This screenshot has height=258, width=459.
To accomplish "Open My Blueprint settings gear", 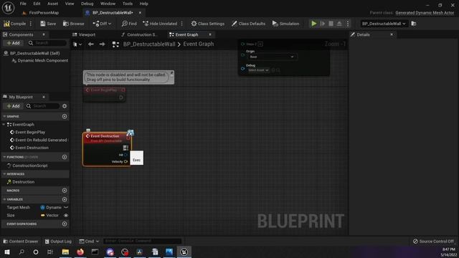I will coord(65,106).
